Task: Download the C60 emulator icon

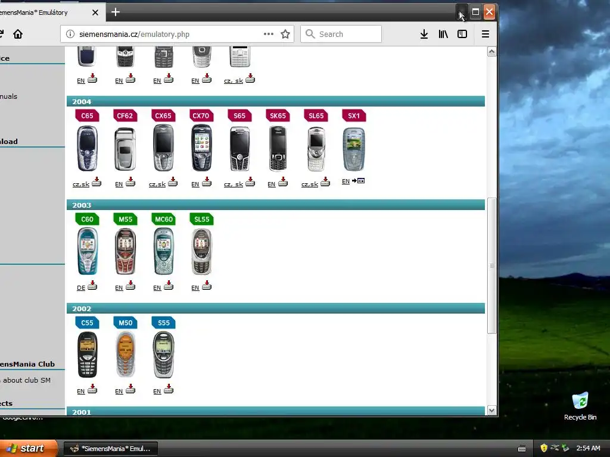Action: [x=92, y=285]
